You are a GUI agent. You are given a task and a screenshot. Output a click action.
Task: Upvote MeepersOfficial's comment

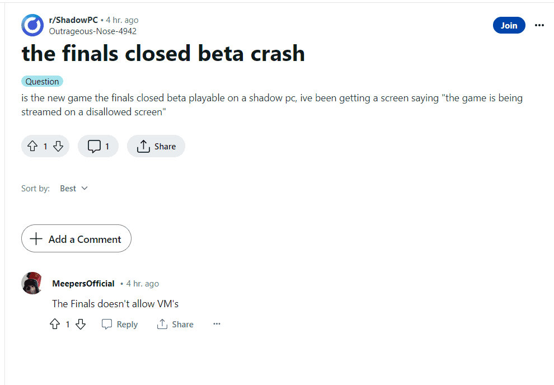(55, 325)
